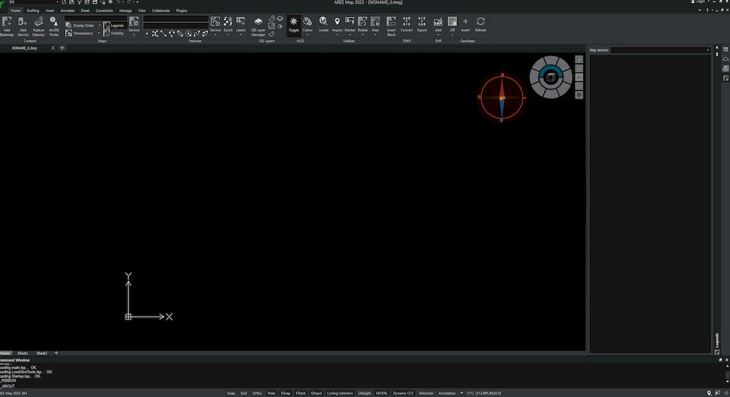Toggle ETrack in status bar

tap(301, 393)
